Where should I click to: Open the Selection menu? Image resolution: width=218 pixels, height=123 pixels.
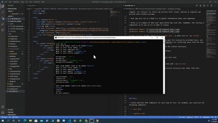coord(16,2)
